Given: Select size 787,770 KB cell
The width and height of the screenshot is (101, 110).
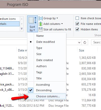Looking at the screenshot, I should [x=89, y=106].
